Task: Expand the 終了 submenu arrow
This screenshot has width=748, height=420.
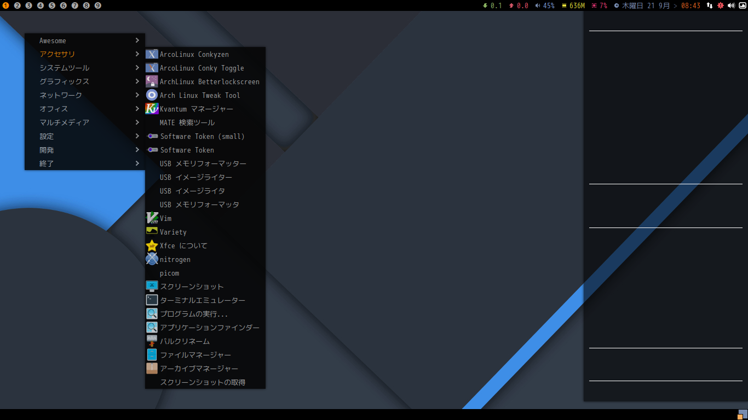Action: pos(137,164)
